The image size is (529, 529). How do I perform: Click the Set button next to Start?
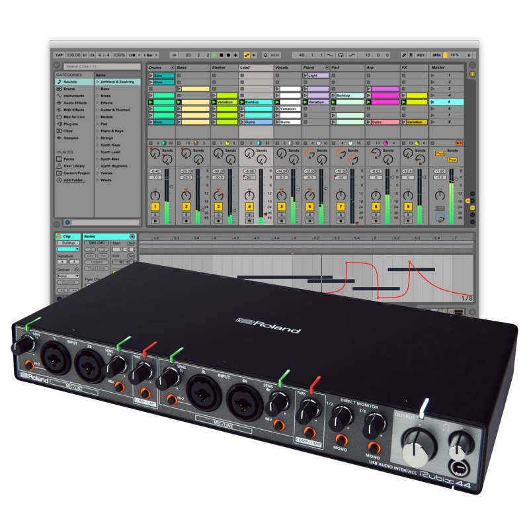click(x=131, y=243)
